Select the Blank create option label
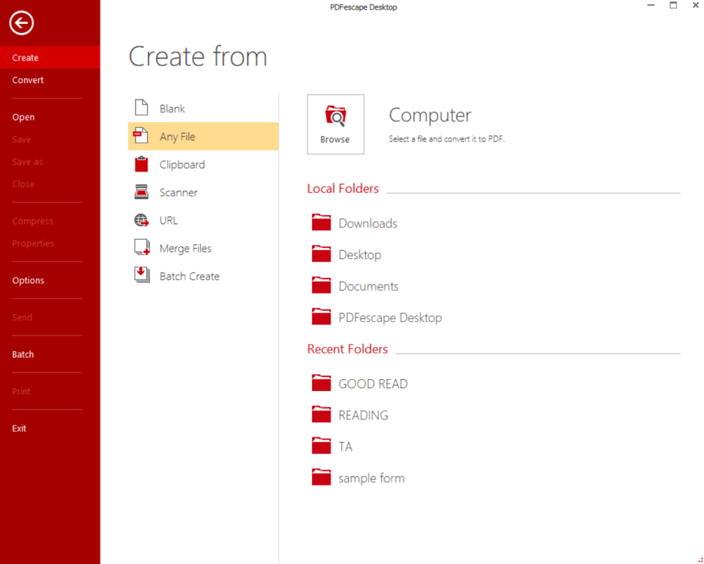 173,109
